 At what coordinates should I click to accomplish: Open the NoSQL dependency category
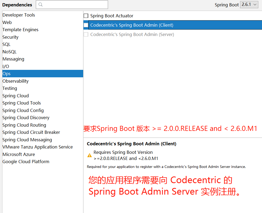pyautogui.click(x=9, y=52)
